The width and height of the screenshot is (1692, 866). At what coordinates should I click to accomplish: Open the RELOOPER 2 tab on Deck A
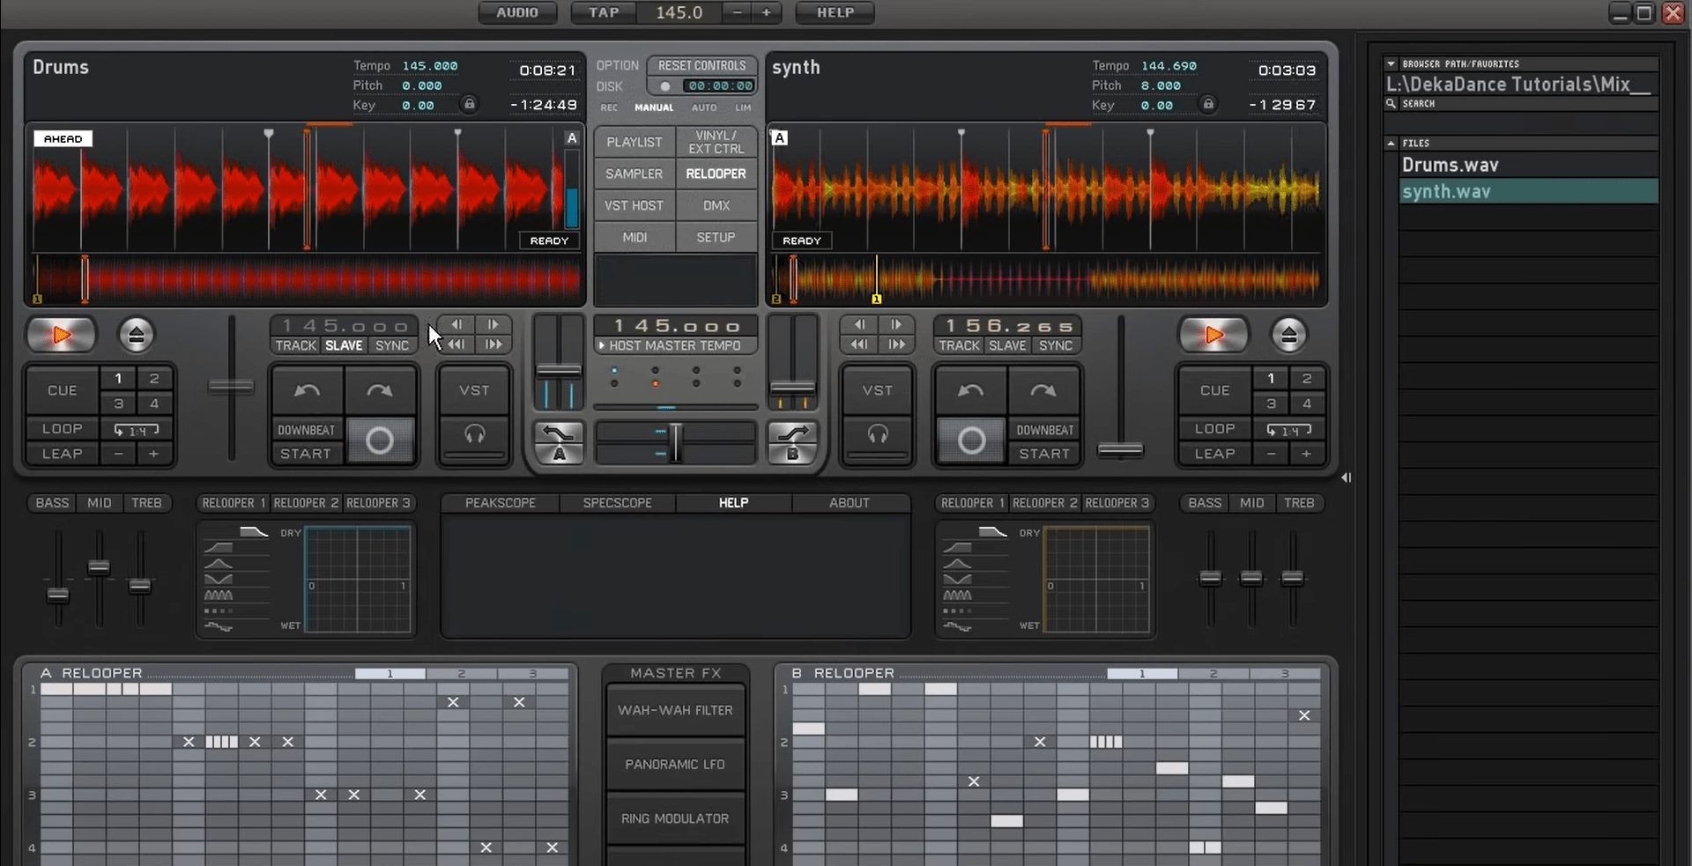click(306, 502)
